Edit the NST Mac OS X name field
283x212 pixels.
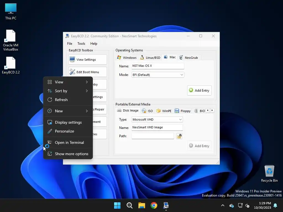tap(158, 66)
